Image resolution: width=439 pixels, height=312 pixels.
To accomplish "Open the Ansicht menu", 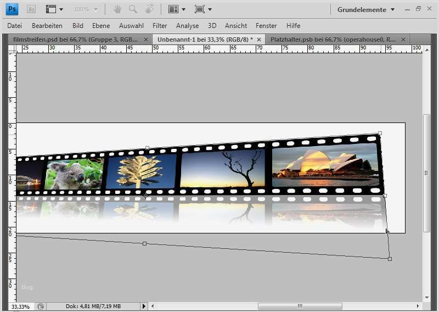I will point(236,26).
